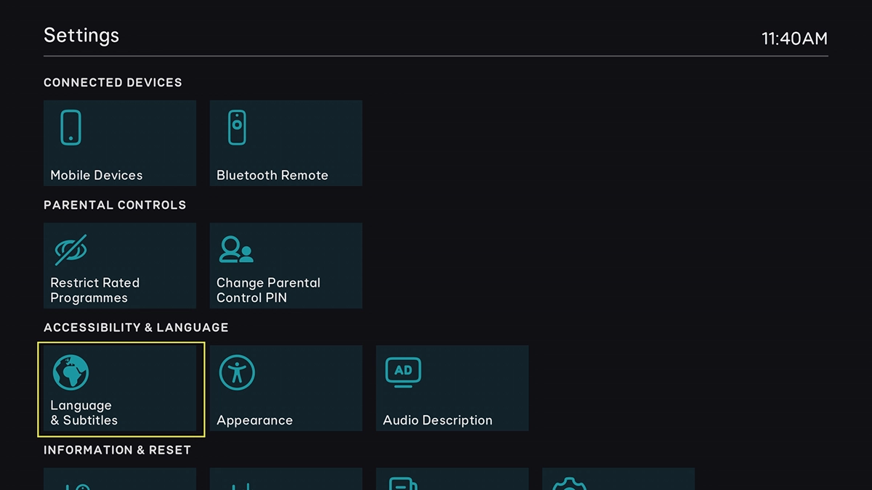Click the Settings page title
The image size is (872, 490).
(81, 36)
